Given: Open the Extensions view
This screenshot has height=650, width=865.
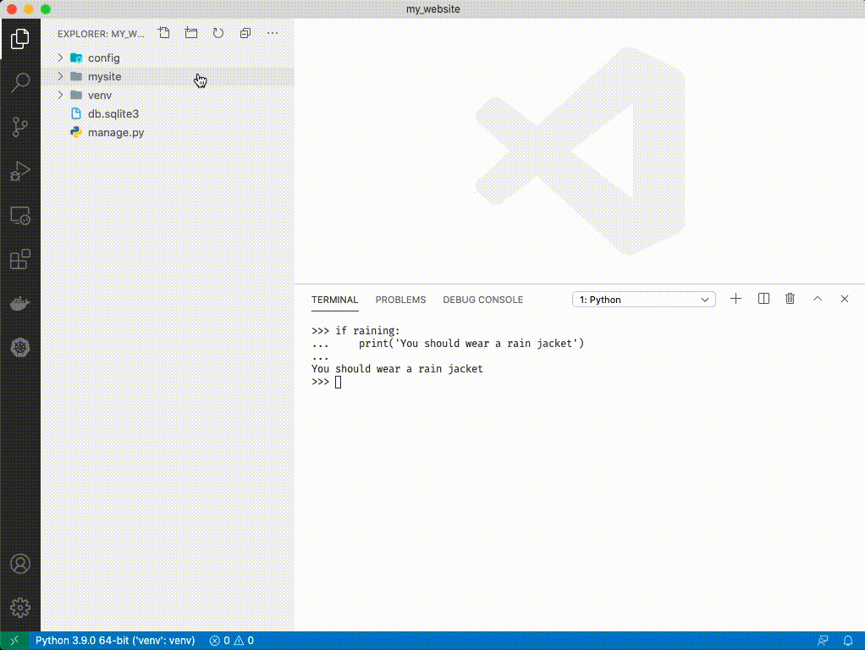Looking at the screenshot, I should pos(20,259).
